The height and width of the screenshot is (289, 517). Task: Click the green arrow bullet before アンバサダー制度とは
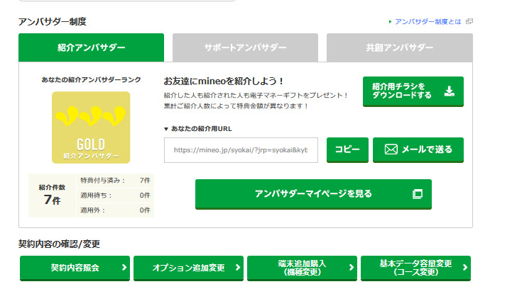pyautogui.click(x=391, y=22)
